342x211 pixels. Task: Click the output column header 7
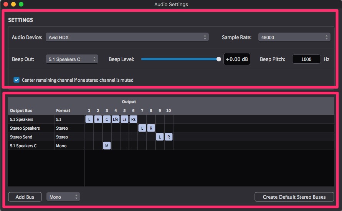(x=142, y=110)
